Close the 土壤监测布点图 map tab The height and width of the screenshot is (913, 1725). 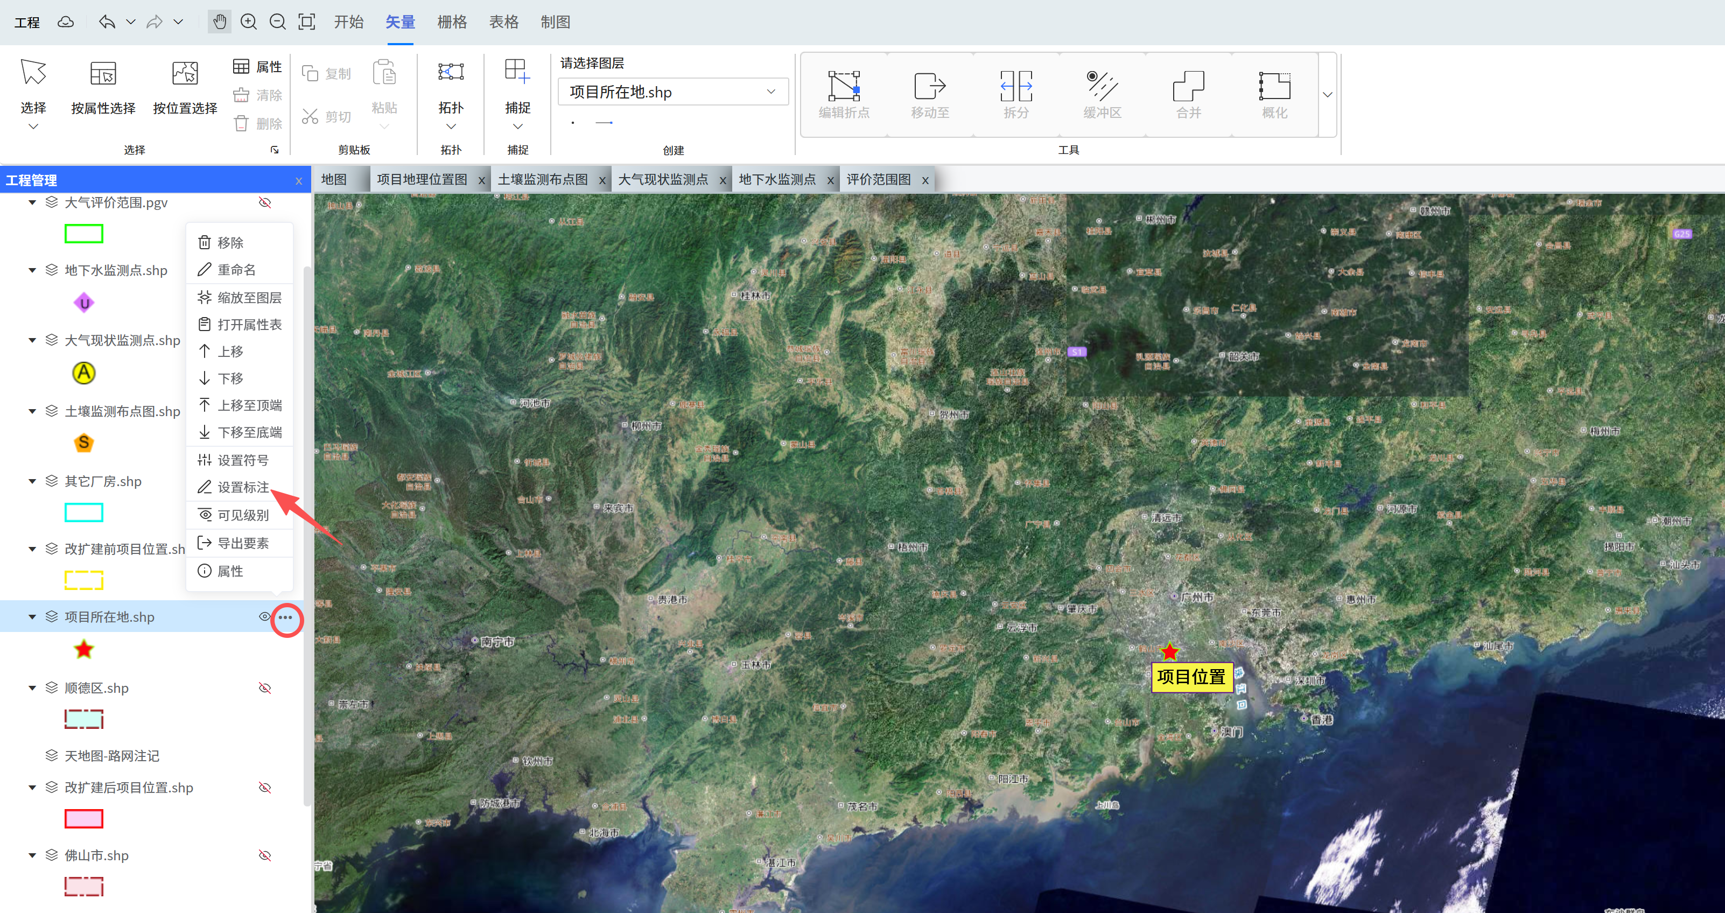(x=602, y=180)
